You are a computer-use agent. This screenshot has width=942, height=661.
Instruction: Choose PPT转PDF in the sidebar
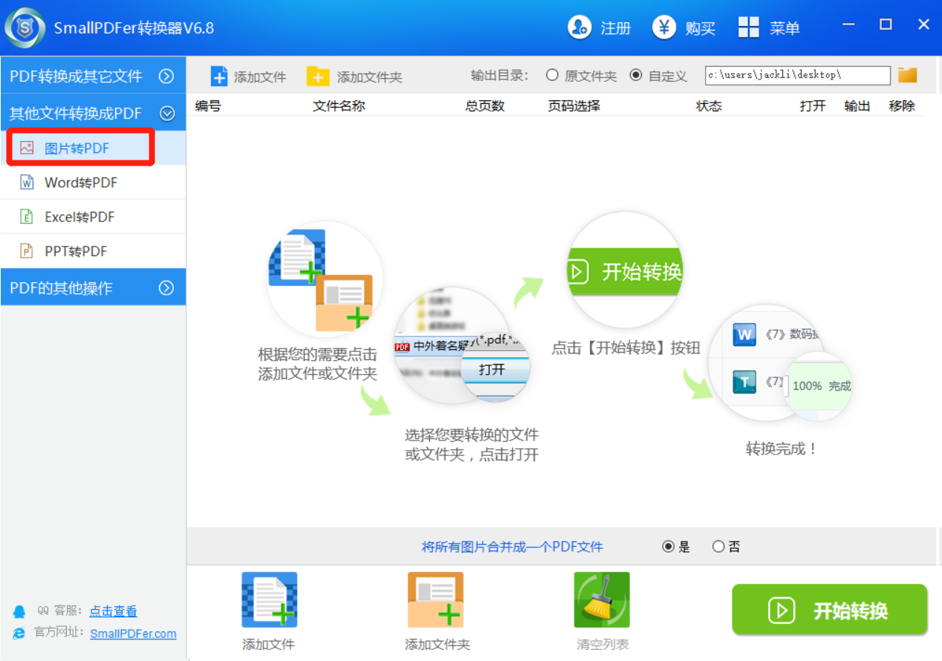93,251
